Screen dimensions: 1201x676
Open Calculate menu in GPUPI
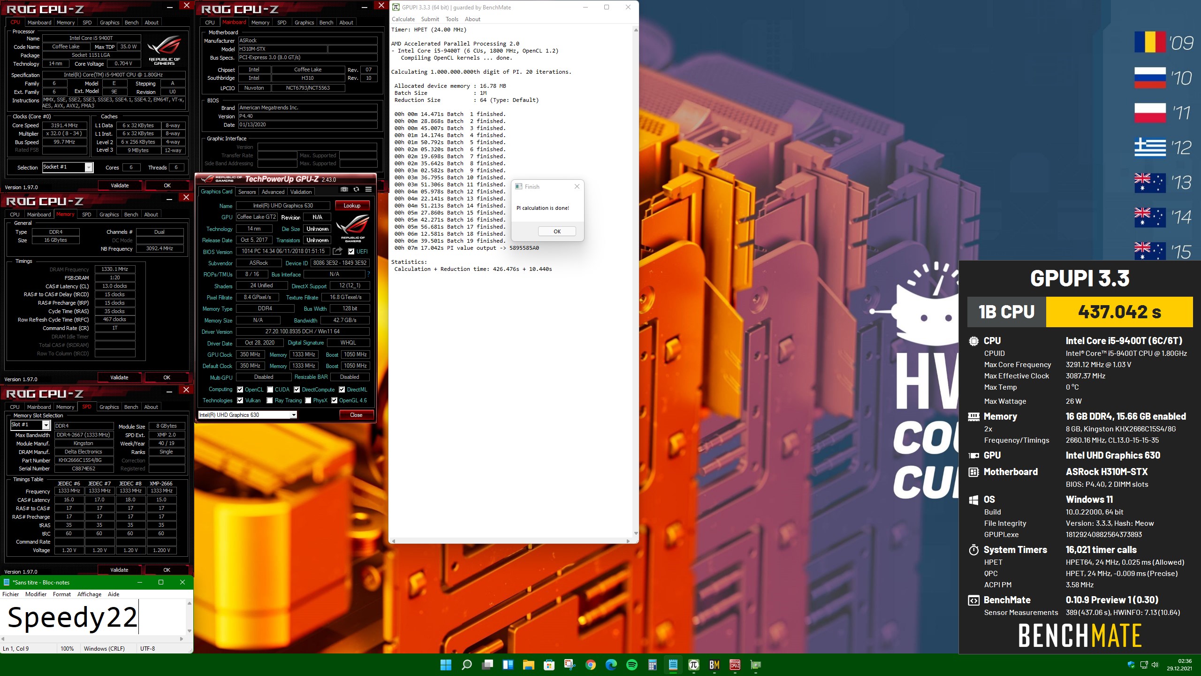403,19
